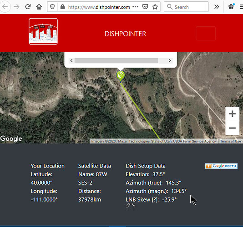Click the browser forward arrow button
243x227 pixels.
[x=16, y=7]
